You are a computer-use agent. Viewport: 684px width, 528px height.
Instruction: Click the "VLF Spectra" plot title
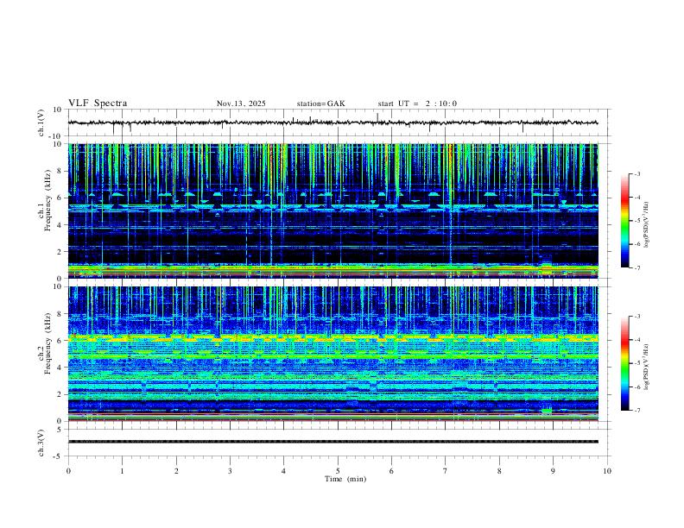(x=98, y=104)
